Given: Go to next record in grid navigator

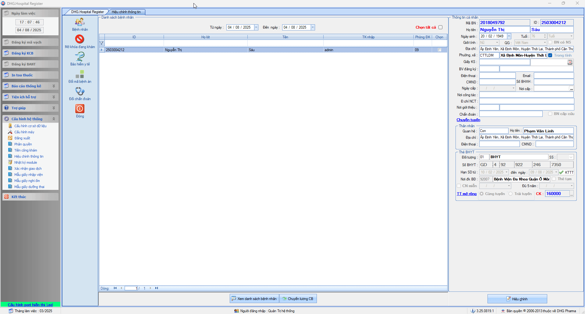Looking at the screenshot, I should pos(151,288).
